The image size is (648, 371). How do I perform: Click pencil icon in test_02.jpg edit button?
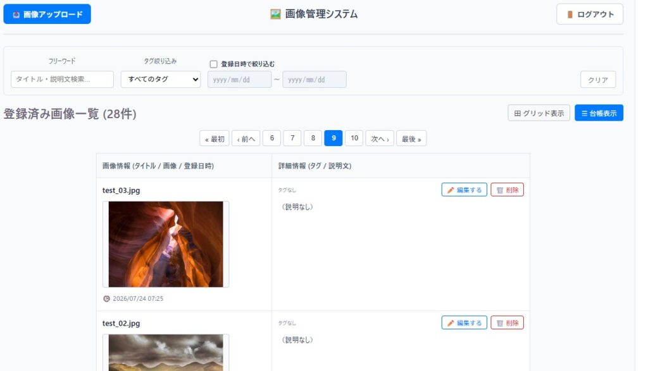coord(451,323)
